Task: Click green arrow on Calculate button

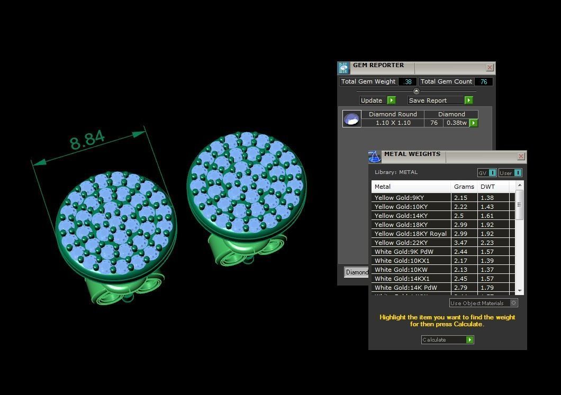Action: [x=470, y=339]
